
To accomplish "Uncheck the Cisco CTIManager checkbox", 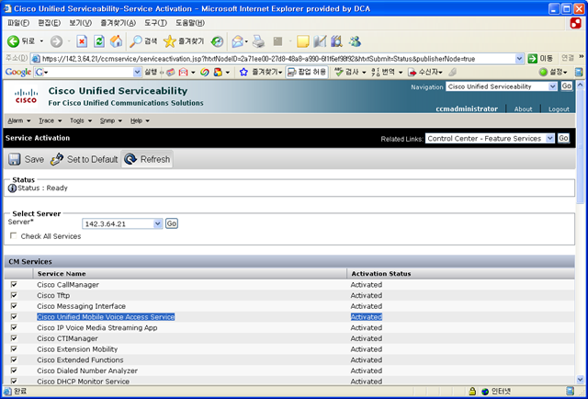I will (x=14, y=338).
